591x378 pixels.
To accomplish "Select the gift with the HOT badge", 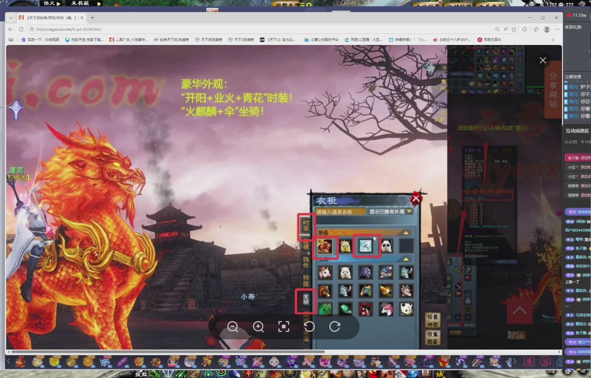I will (105, 362).
